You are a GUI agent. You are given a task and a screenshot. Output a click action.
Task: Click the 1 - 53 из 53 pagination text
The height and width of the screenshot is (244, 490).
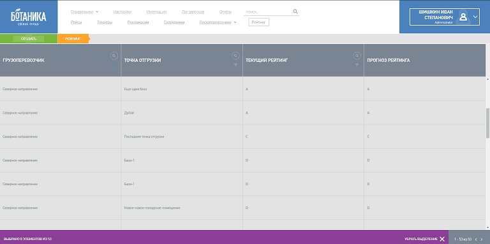point(463,239)
